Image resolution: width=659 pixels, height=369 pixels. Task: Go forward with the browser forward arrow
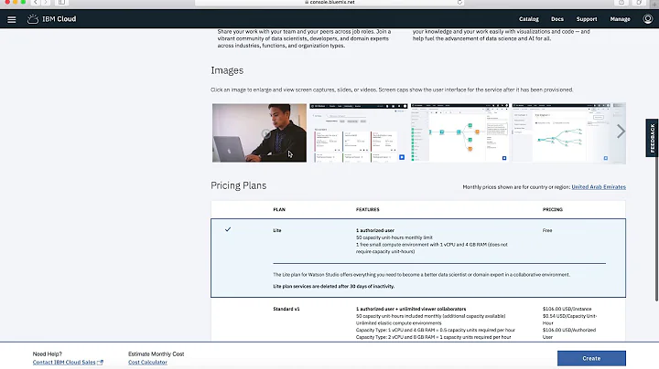point(46,3)
